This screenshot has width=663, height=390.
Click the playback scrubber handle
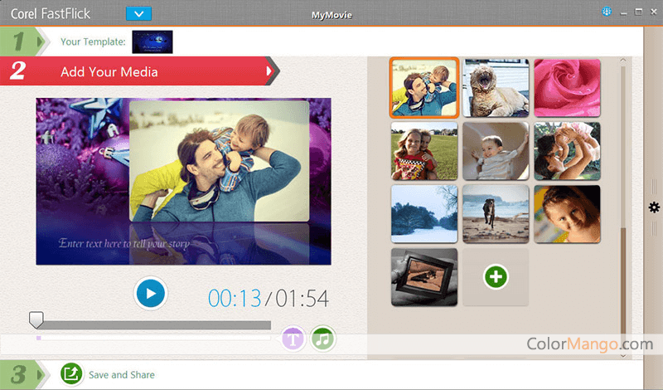(36, 319)
